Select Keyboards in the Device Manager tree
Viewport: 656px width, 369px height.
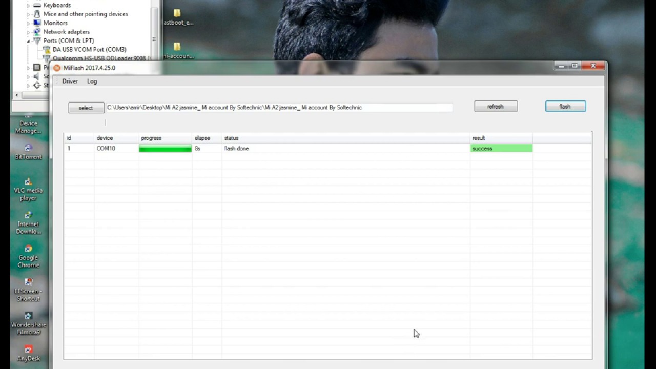57,5
